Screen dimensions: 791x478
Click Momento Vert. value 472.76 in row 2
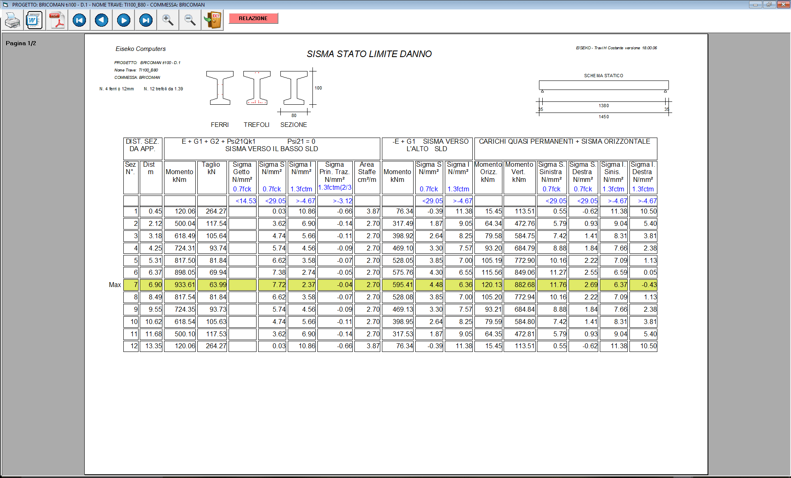pyautogui.click(x=520, y=224)
